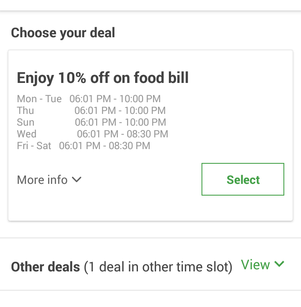Tap the Thu 06:01 PM - 10:00 PM timing

click(x=120, y=111)
